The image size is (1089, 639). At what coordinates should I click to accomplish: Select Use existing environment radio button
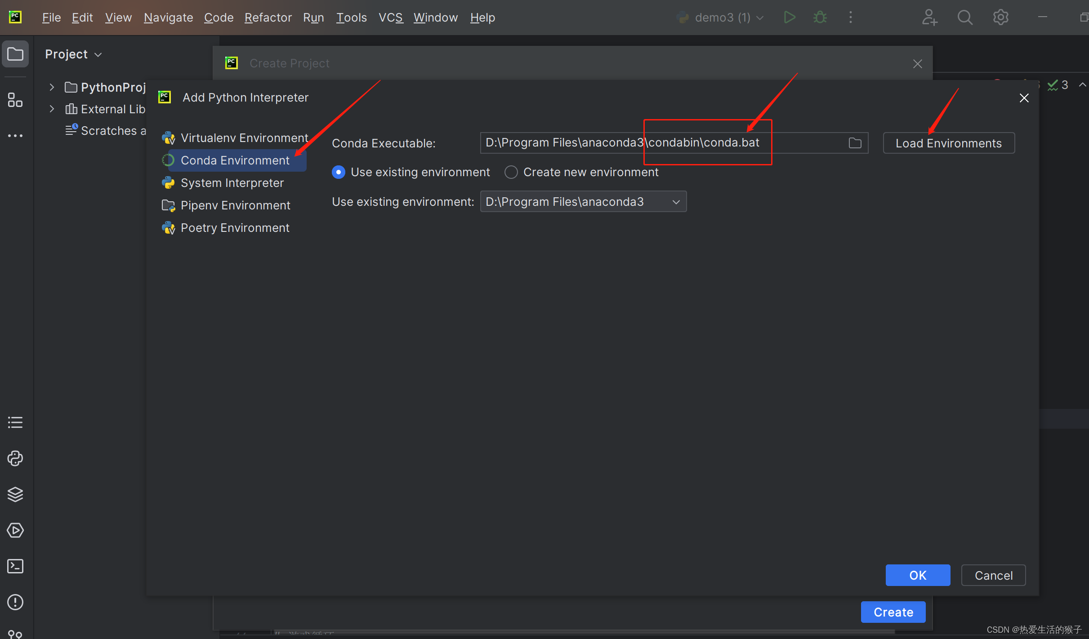click(339, 172)
